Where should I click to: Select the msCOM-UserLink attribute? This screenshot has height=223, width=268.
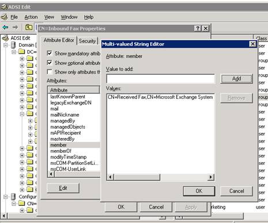[x=68, y=169]
